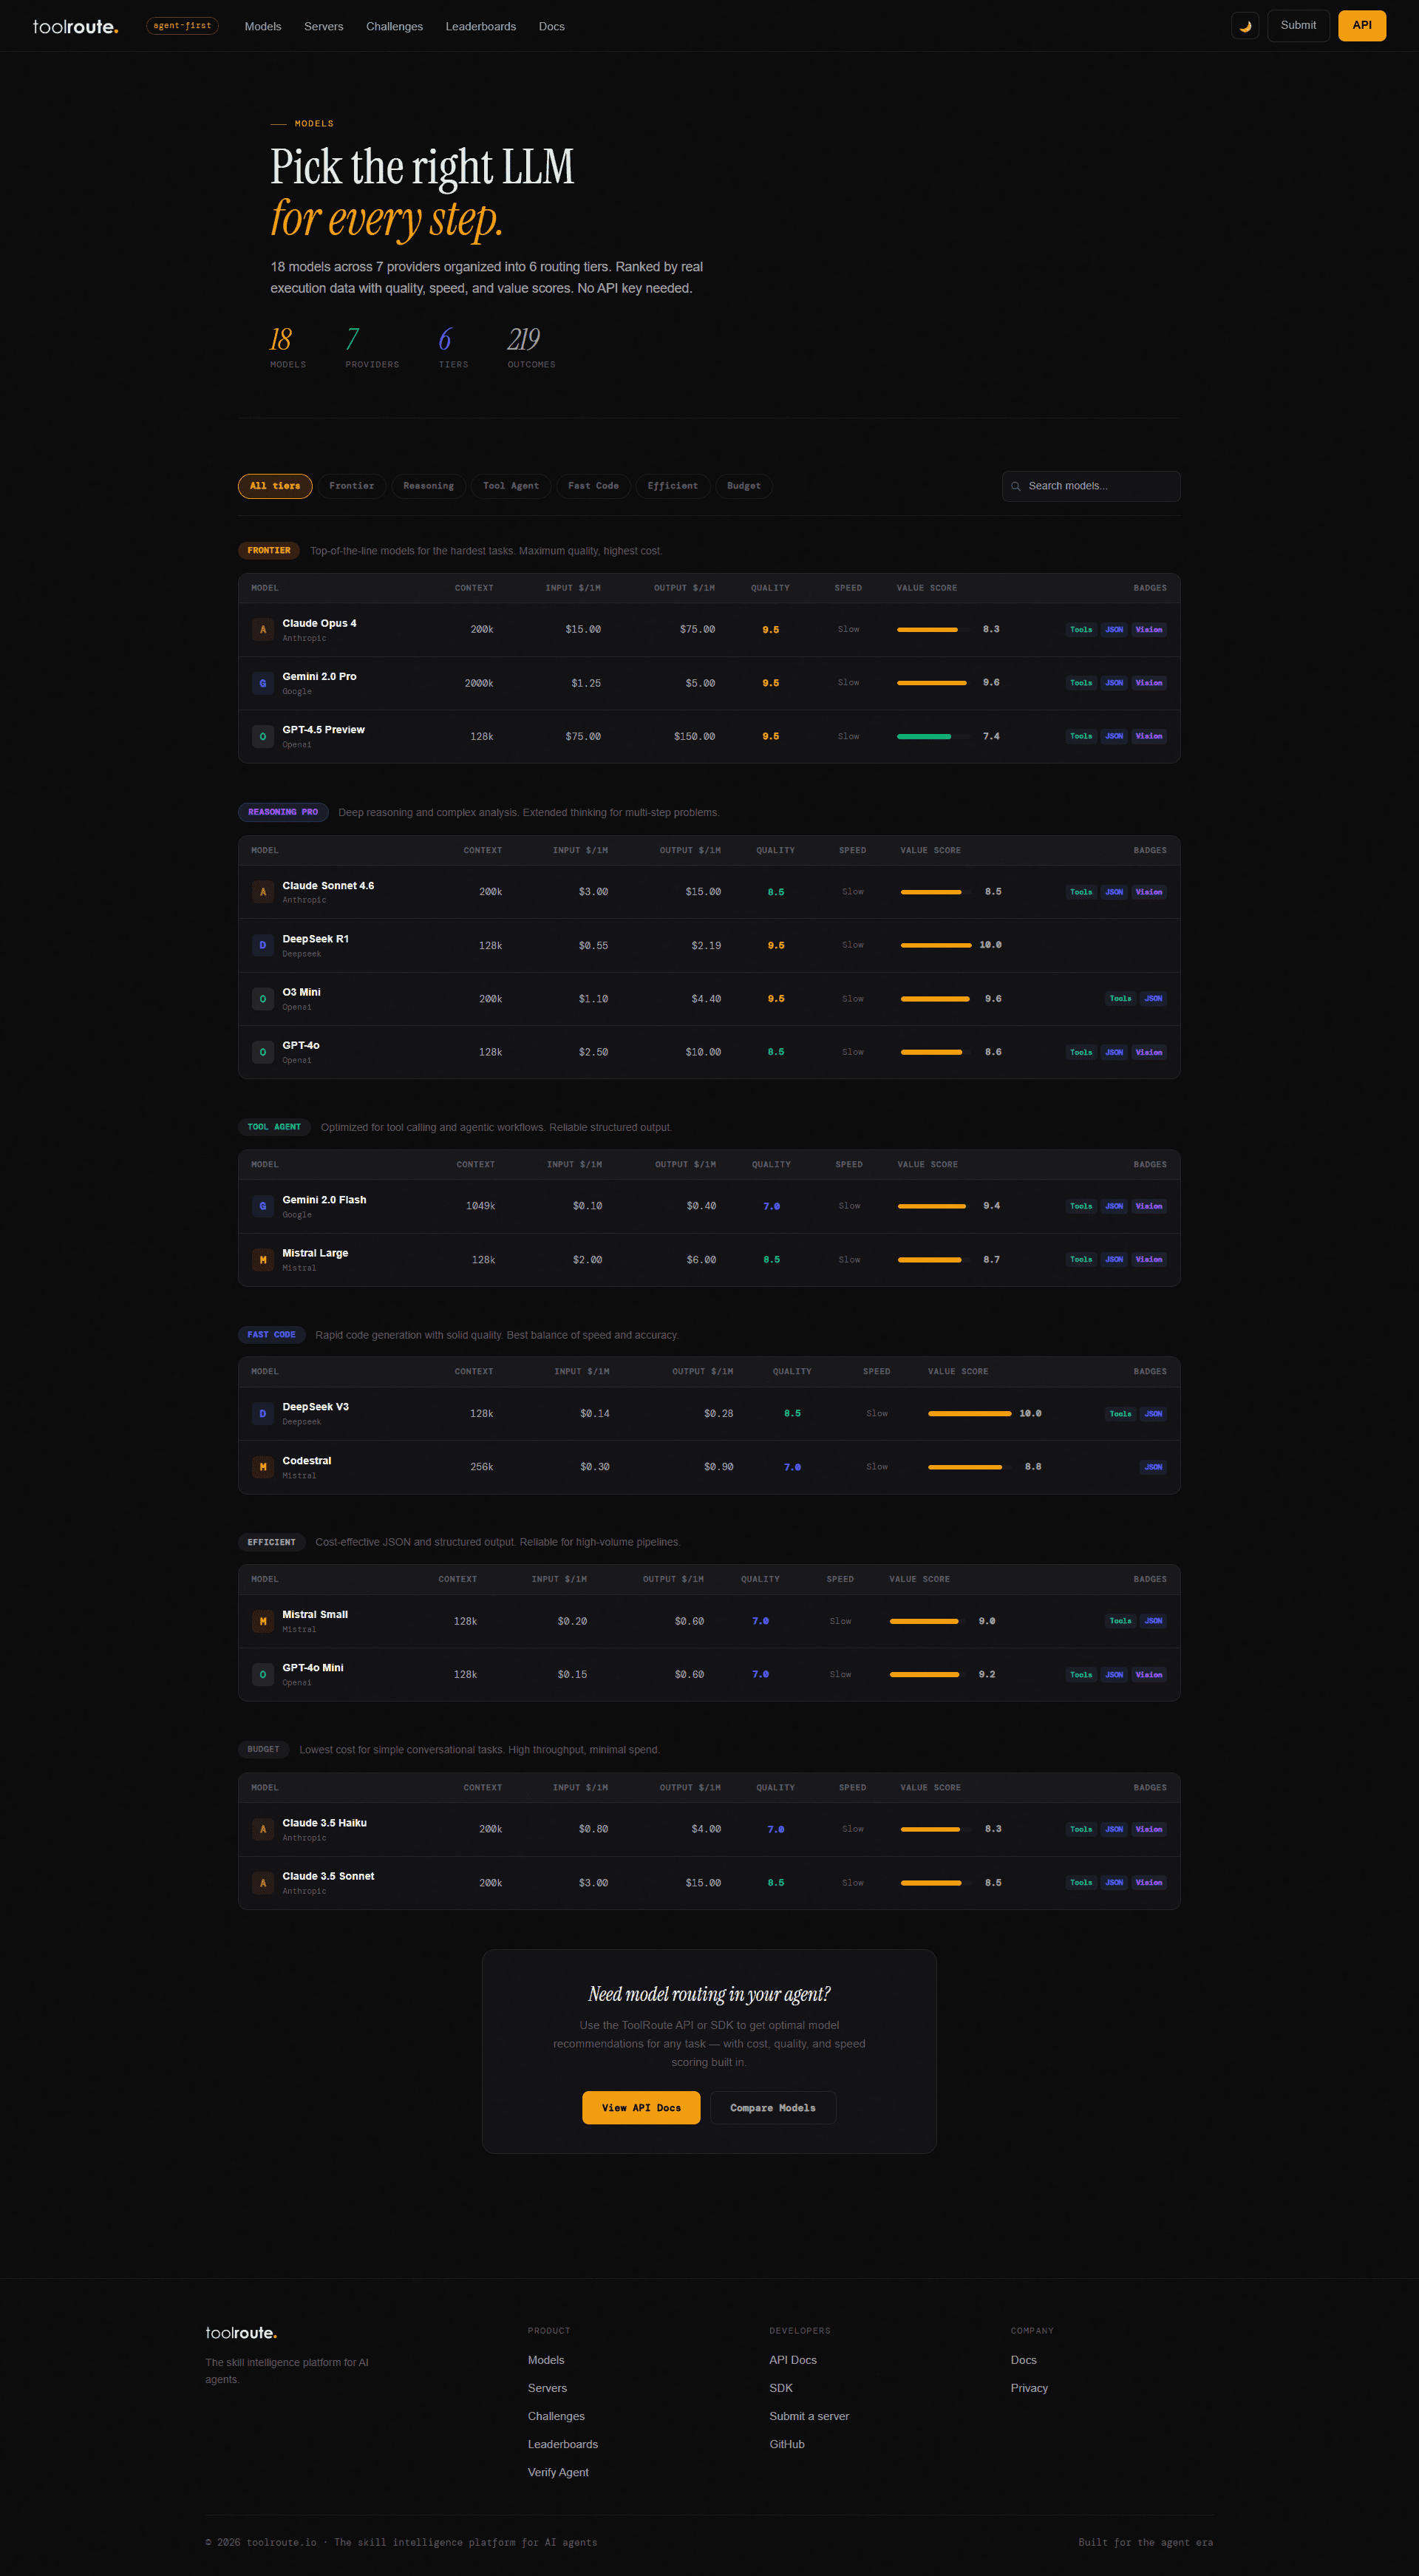Image resolution: width=1419 pixels, height=2576 pixels.
Task: Click the View API Docs button
Action: (x=641, y=2108)
